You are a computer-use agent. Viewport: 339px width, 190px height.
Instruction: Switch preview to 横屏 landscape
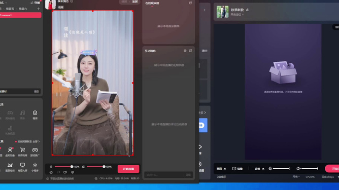point(124,2)
